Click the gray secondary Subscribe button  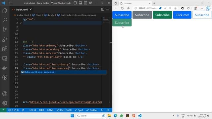click(x=142, y=15)
